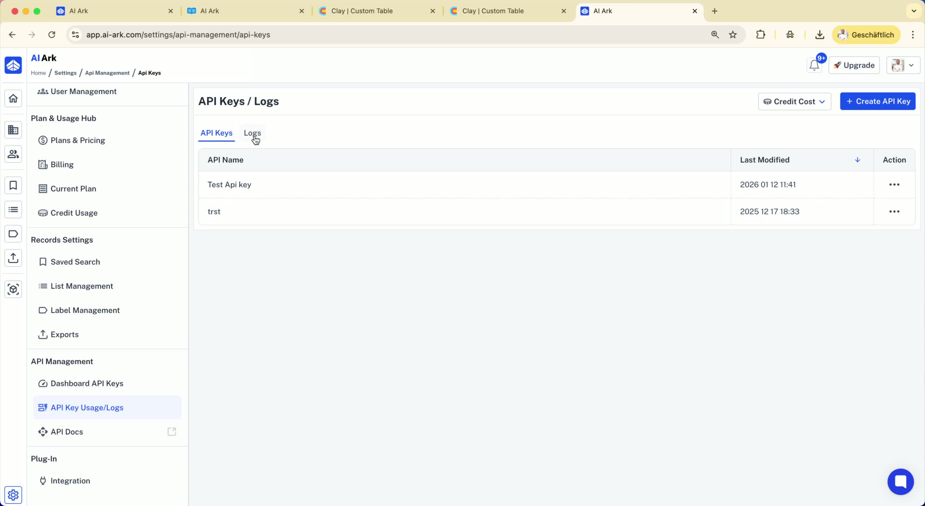Click Create API Key button
The width and height of the screenshot is (925, 506).
pyautogui.click(x=877, y=102)
